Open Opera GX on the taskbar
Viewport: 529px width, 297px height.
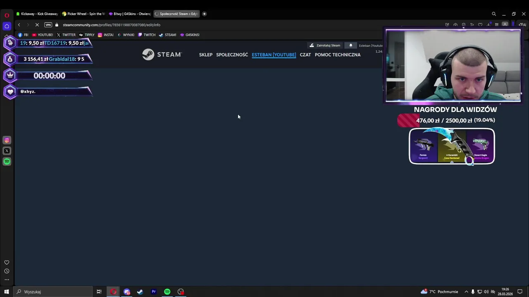tap(113, 292)
